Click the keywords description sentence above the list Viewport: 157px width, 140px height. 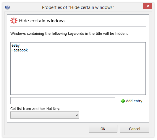(69, 34)
